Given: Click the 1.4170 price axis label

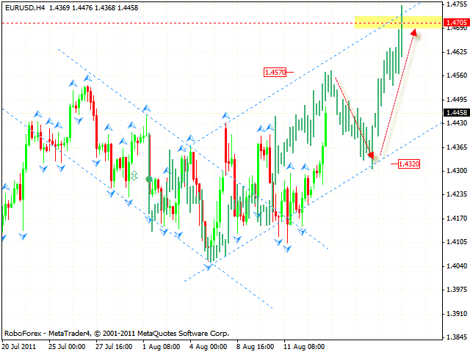Looking at the screenshot, I should 457,219.
